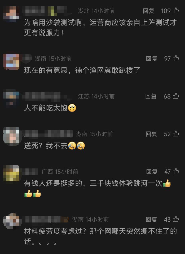This screenshot has height=254, width=185.
Task: Like the '送死？我不去' comment
Action: pos(176,134)
